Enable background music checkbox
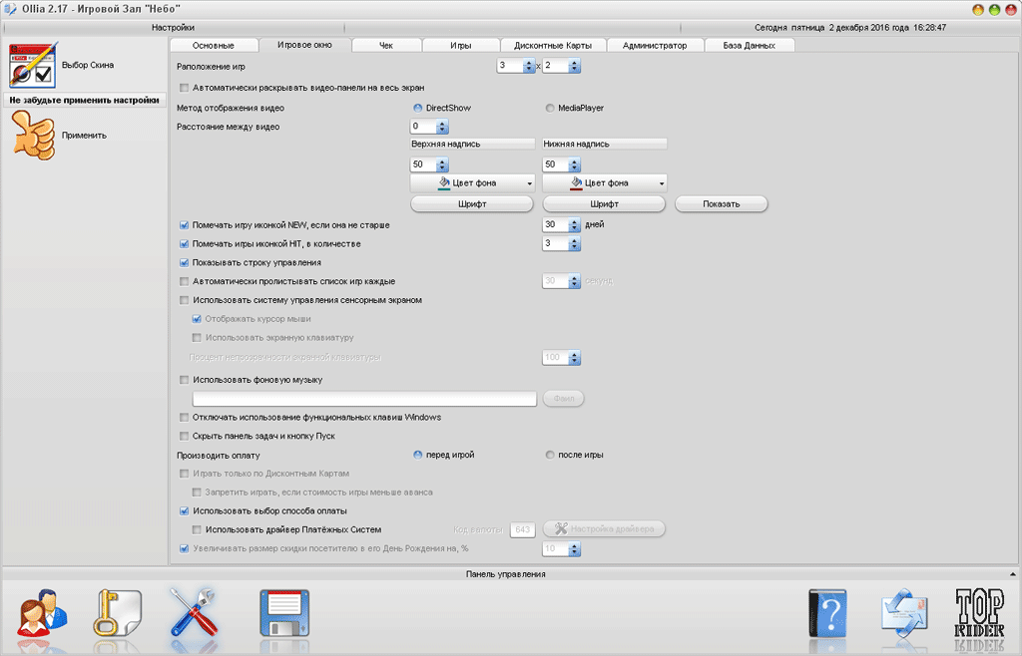This screenshot has width=1022, height=656. point(184,380)
